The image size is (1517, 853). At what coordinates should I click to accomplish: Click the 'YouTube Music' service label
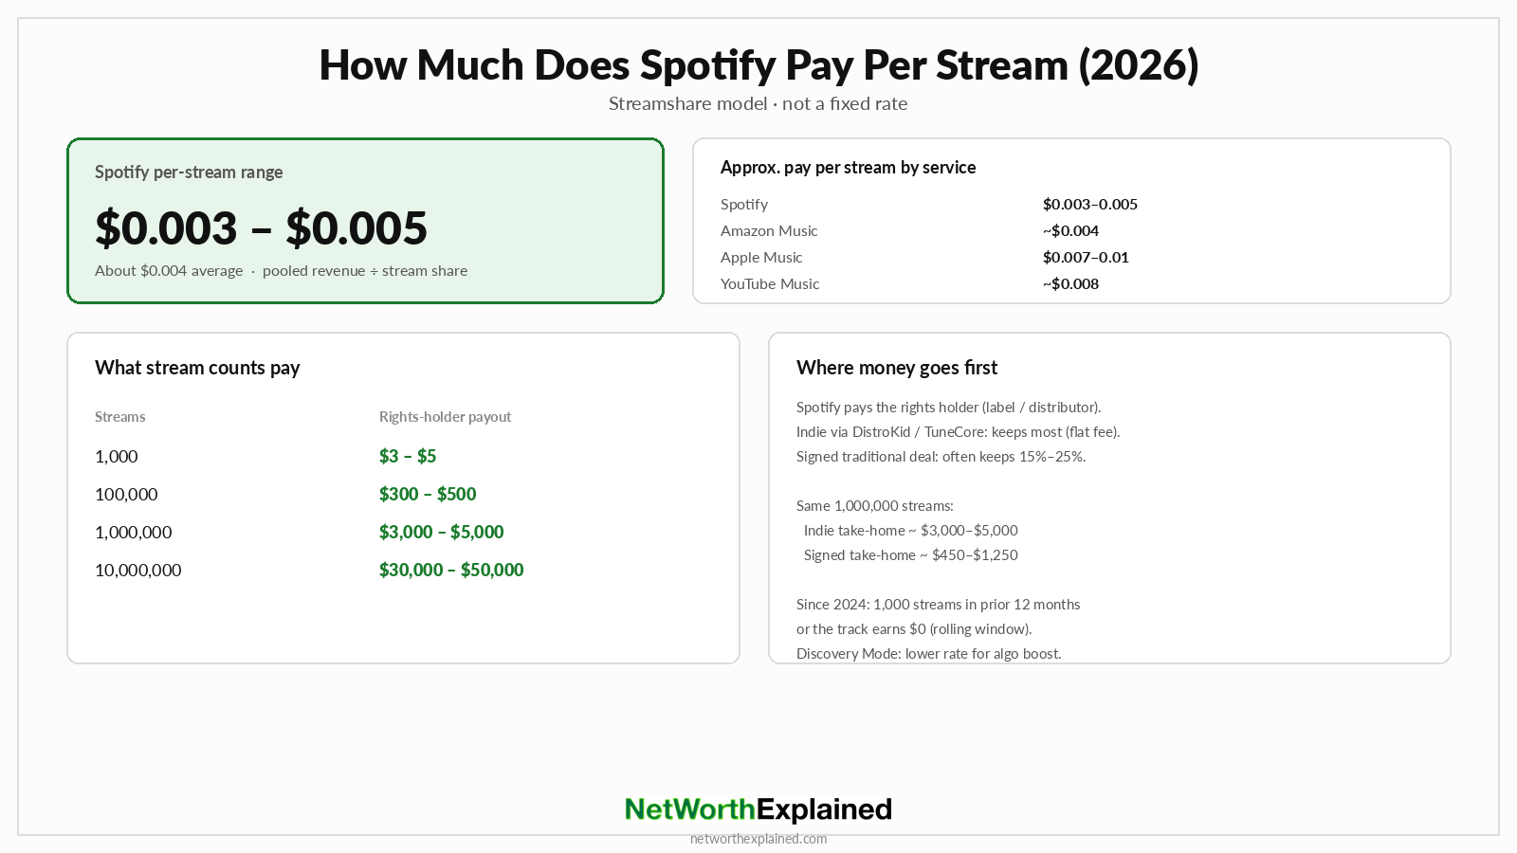click(x=770, y=284)
